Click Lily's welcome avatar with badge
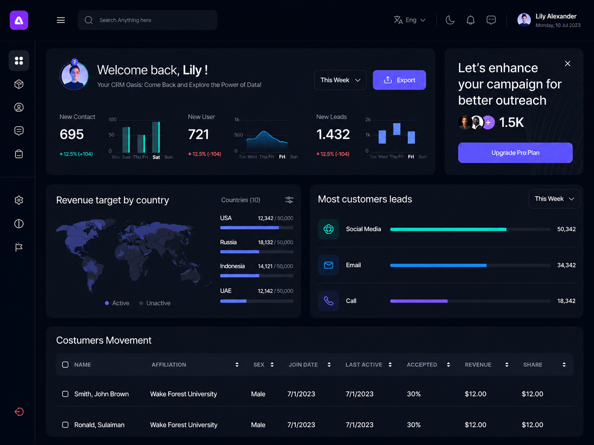The height and width of the screenshot is (445, 594). pyautogui.click(x=74, y=75)
